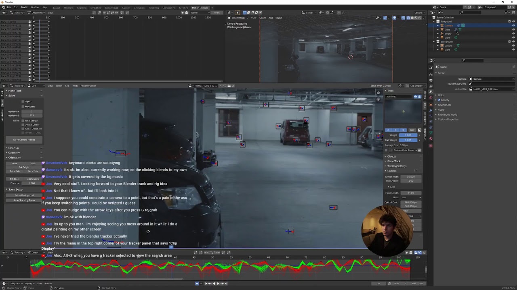Click Setup Tracking Scene button
The height and width of the screenshot is (290, 517).
[x=24, y=200]
